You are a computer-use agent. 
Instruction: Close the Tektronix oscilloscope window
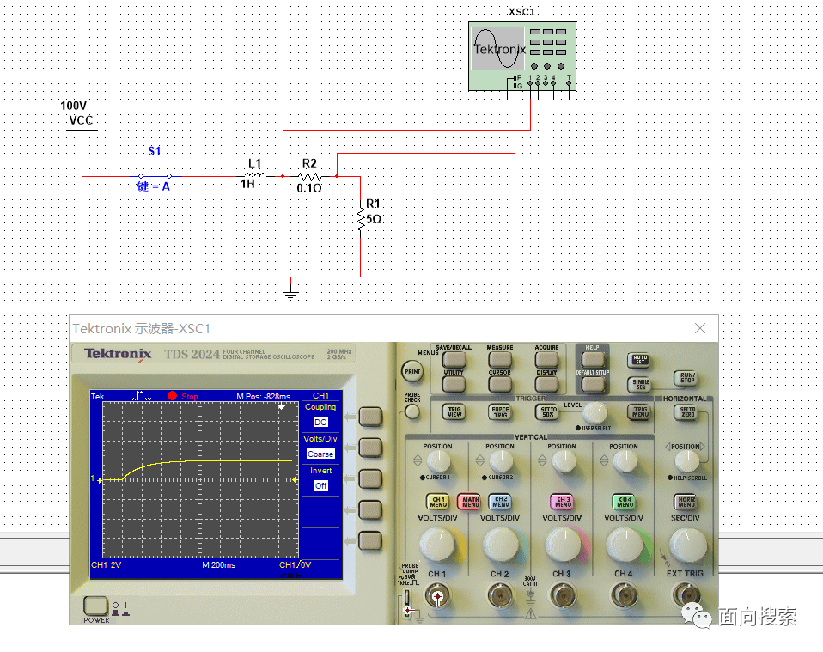[699, 328]
